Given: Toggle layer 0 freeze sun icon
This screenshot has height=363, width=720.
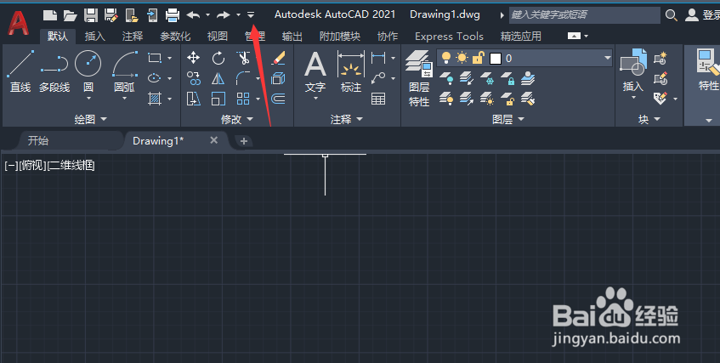Looking at the screenshot, I should pyautogui.click(x=462, y=58).
